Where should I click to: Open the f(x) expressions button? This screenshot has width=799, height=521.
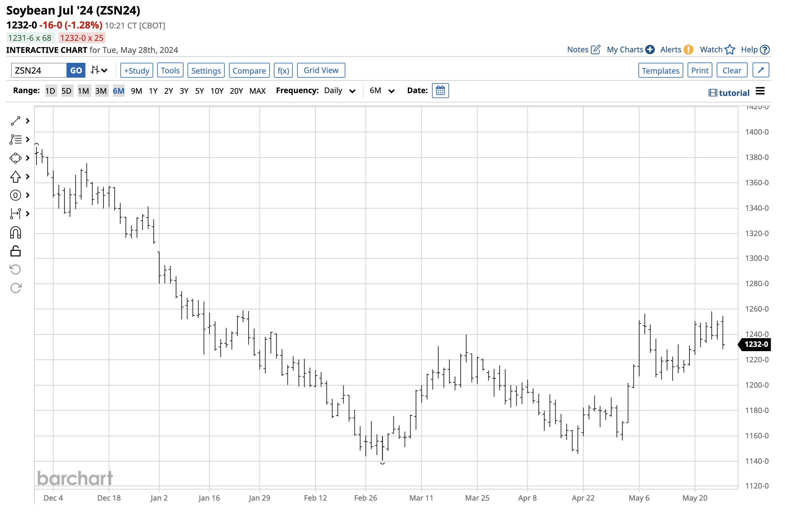click(x=283, y=71)
